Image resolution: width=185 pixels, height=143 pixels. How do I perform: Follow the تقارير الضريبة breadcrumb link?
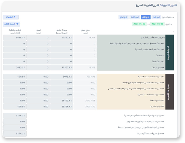(x=169, y=5)
